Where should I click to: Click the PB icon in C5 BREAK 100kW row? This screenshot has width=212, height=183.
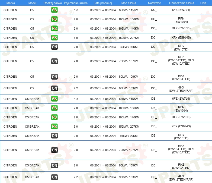pyautogui.click(x=54, y=108)
